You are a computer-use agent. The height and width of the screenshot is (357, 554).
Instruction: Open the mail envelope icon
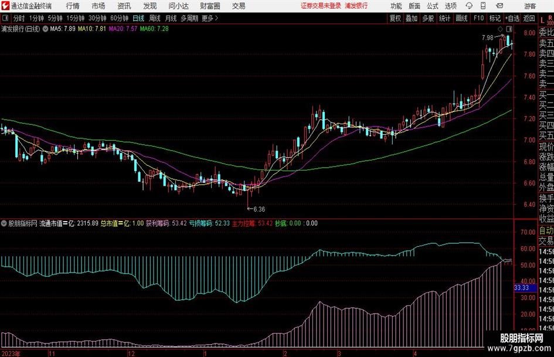[499, 6]
